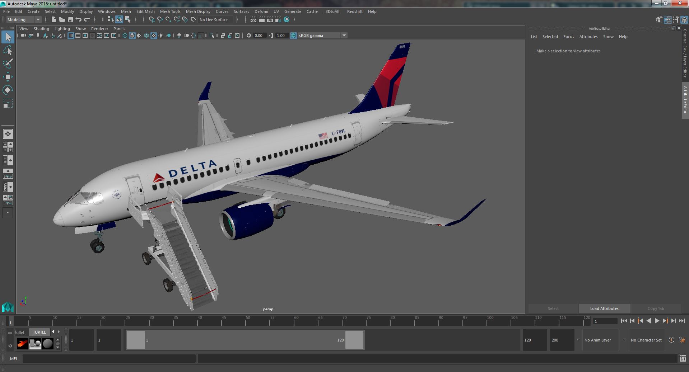
Task: Open the Edit Mesh menu
Action: [145, 11]
